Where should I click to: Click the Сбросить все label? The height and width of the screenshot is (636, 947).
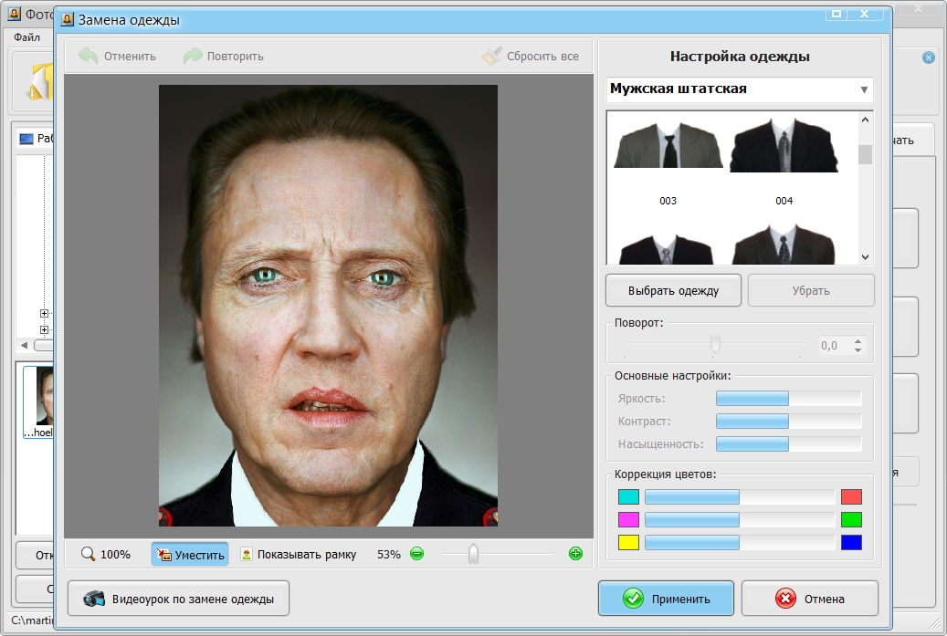coord(542,57)
